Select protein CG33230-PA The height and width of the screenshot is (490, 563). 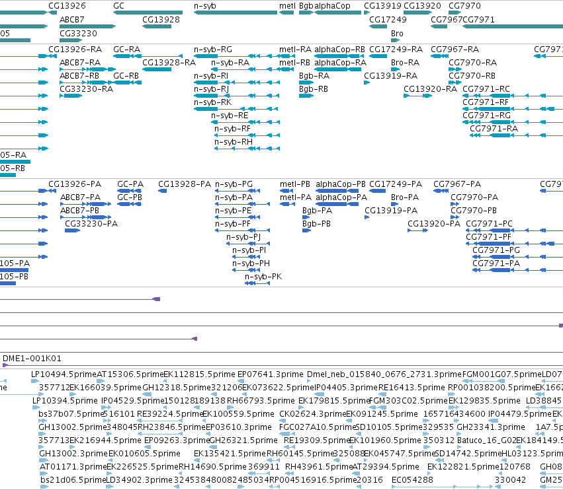tap(91, 224)
